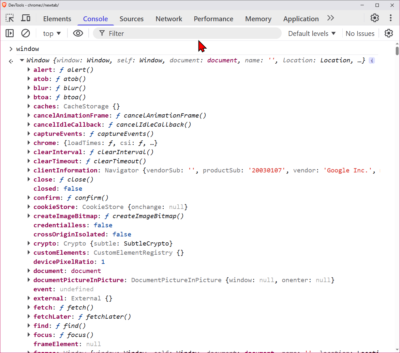Open the console settings panel

click(x=389, y=33)
